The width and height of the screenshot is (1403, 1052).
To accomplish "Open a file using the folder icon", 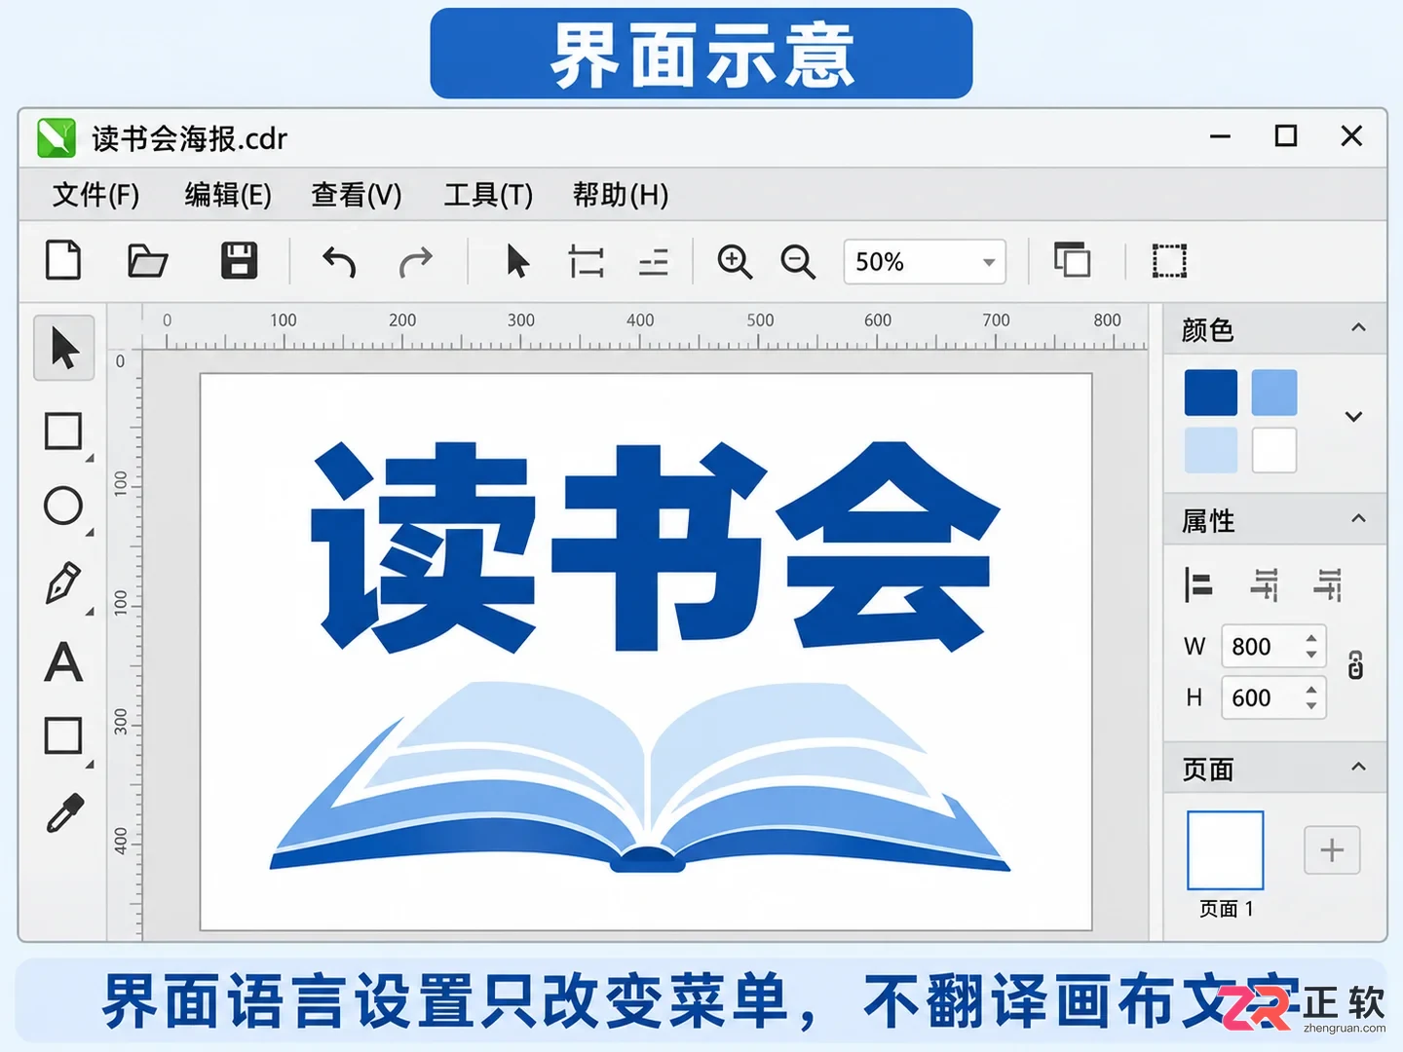I will [147, 261].
